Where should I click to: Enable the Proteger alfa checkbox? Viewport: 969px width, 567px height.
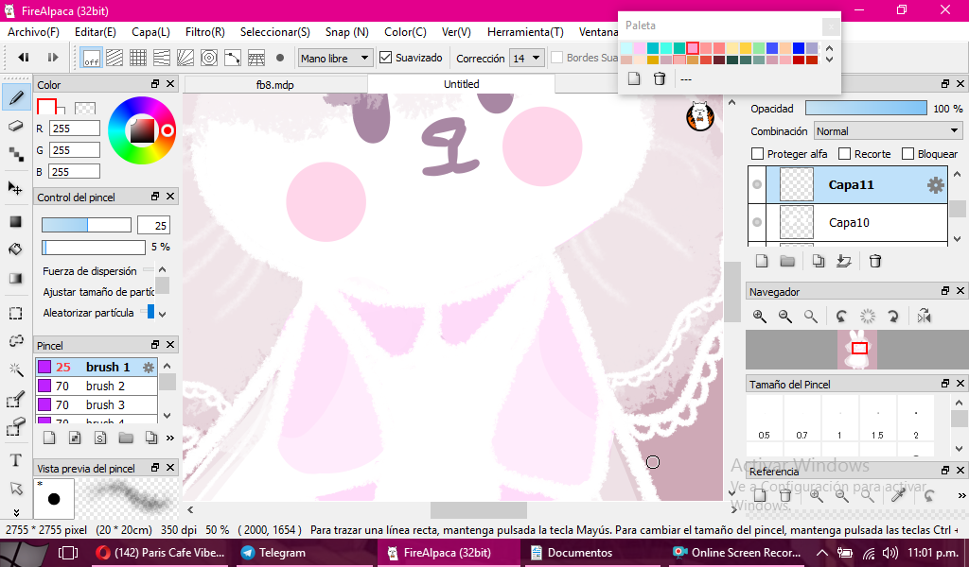pos(757,154)
